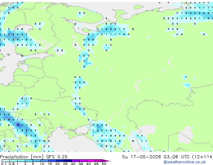Click the 10–15 mm legend swatch

pyautogui.click(x=44, y=161)
